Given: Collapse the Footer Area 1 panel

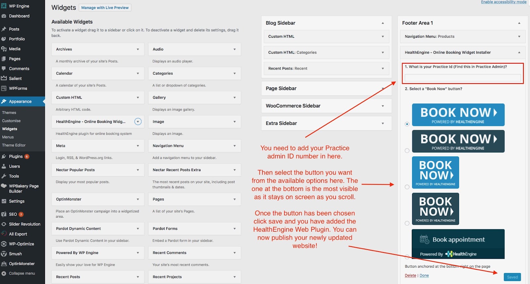Looking at the screenshot, I should [519, 23].
